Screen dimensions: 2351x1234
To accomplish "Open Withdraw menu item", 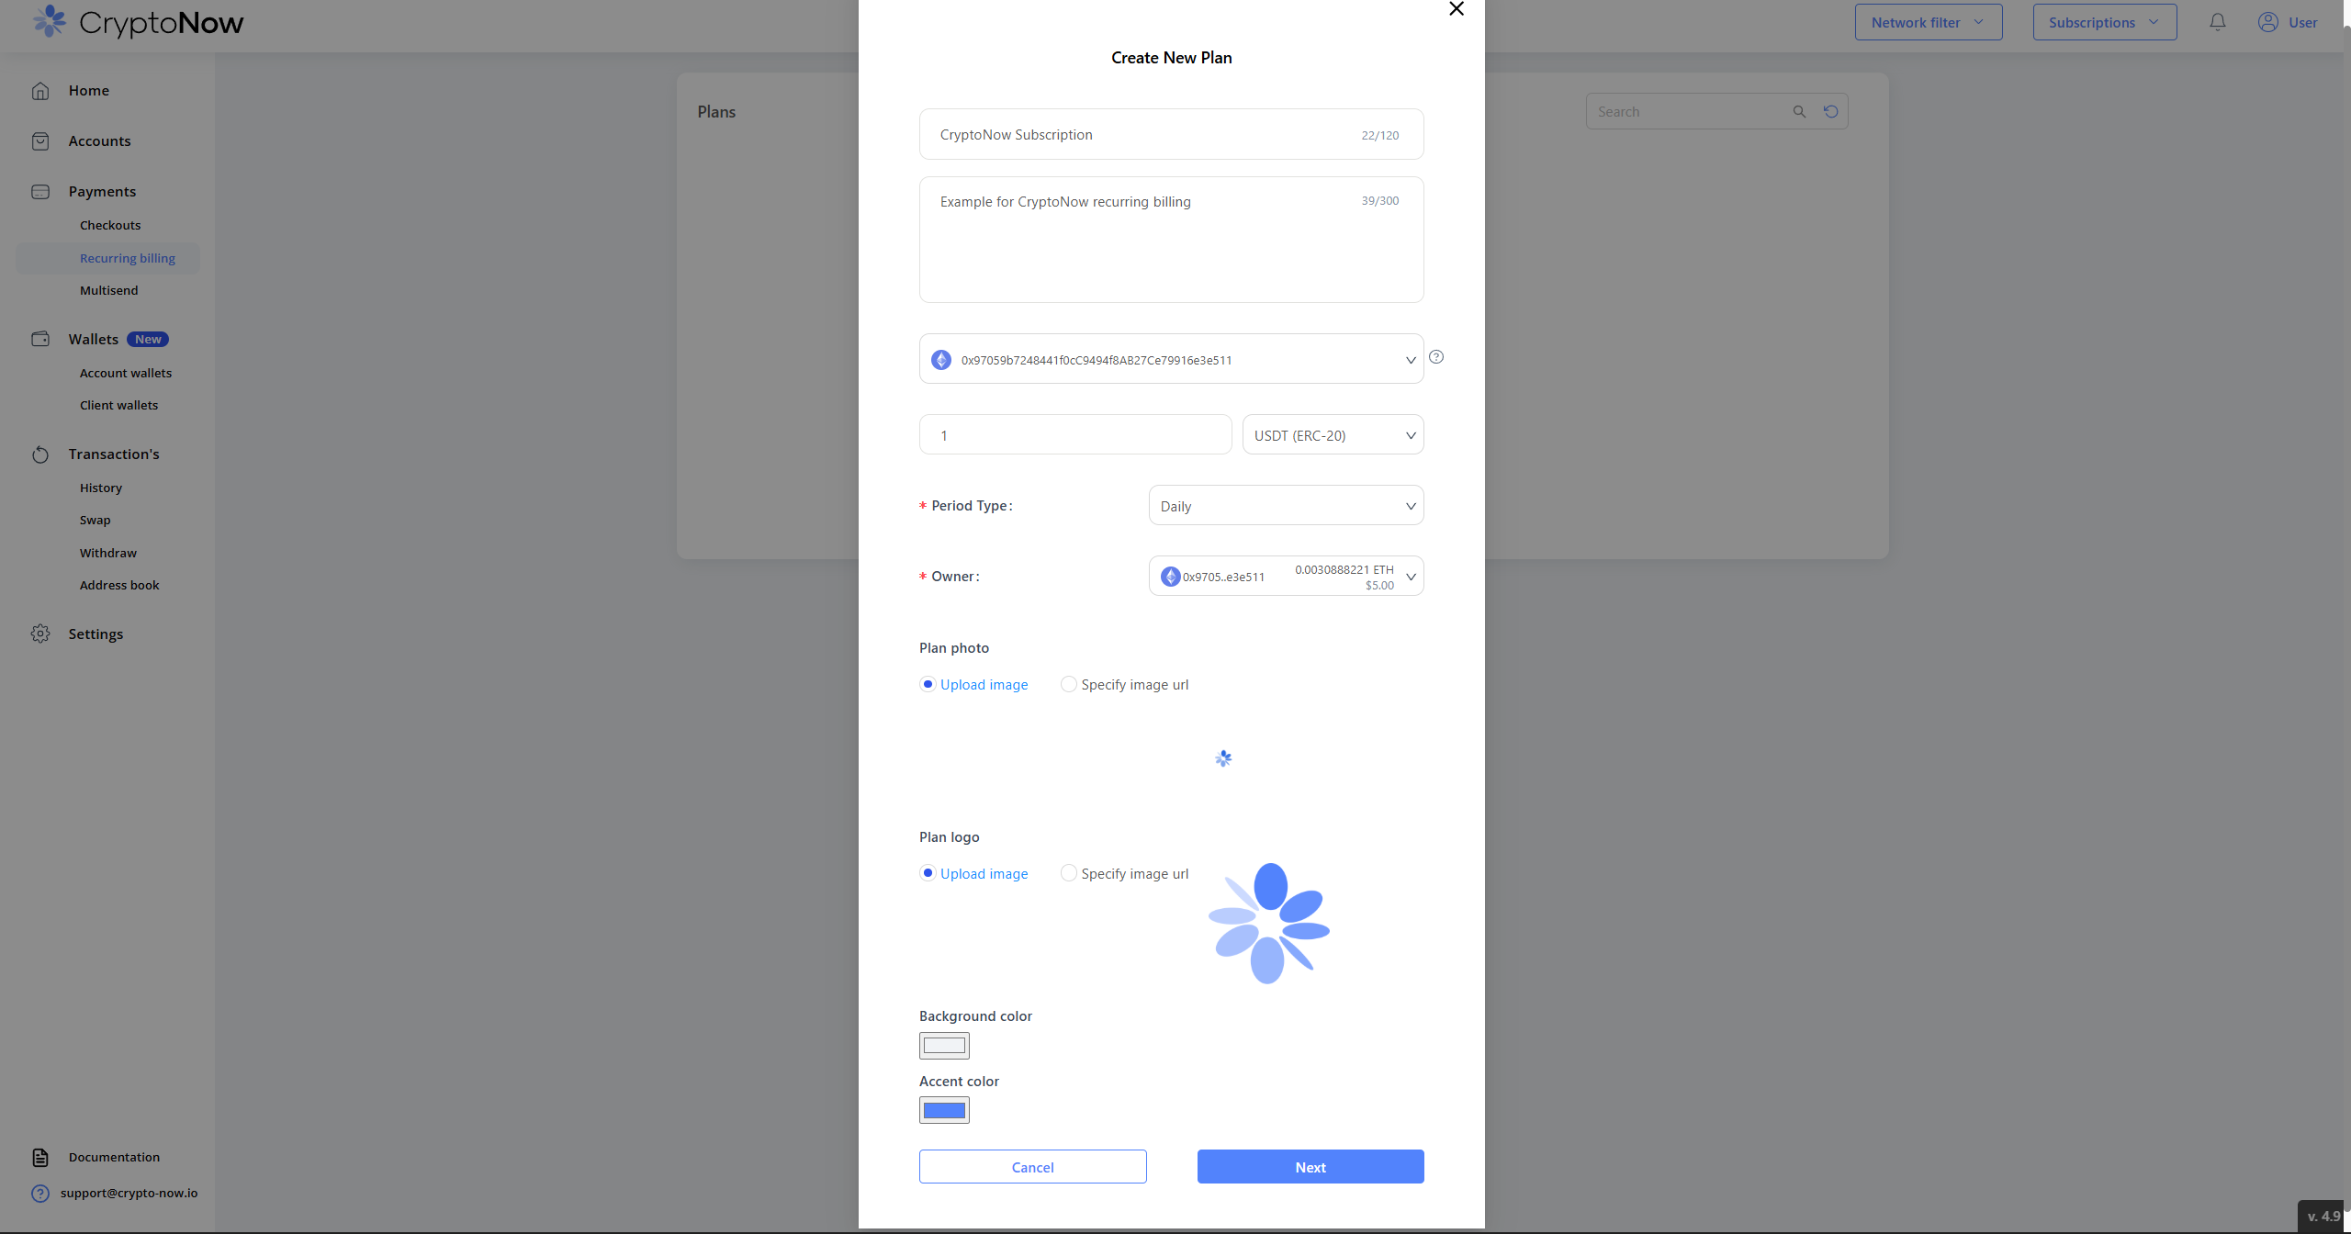I will point(108,554).
